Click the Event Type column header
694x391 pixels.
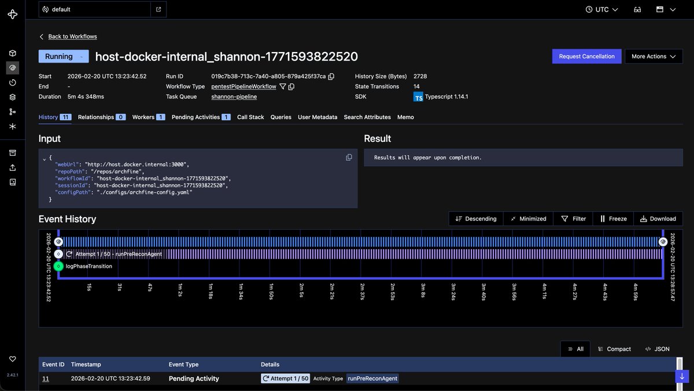(183, 364)
